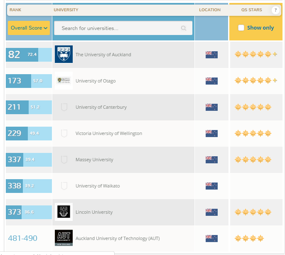This screenshot has width=285, height=255.
Task: Open University of Otago link
Action: pyautogui.click(x=96, y=81)
